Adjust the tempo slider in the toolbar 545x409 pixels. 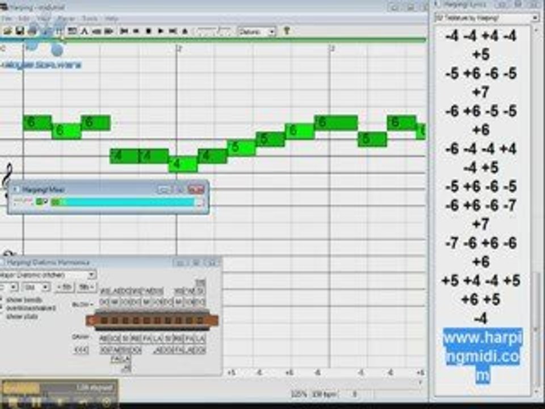[x=214, y=32]
